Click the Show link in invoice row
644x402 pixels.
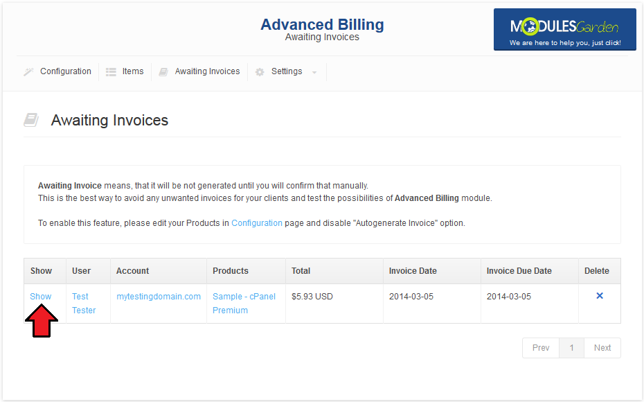click(x=41, y=297)
